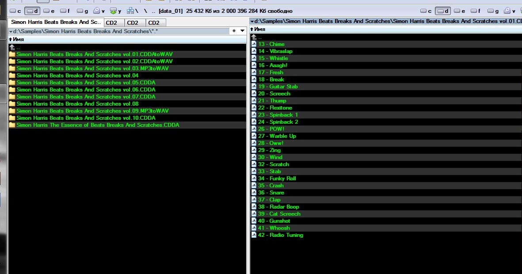This screenshot has width=522, height=274.
Task: Open optical drive v in left panel
Action: click(x=99, y=11)
